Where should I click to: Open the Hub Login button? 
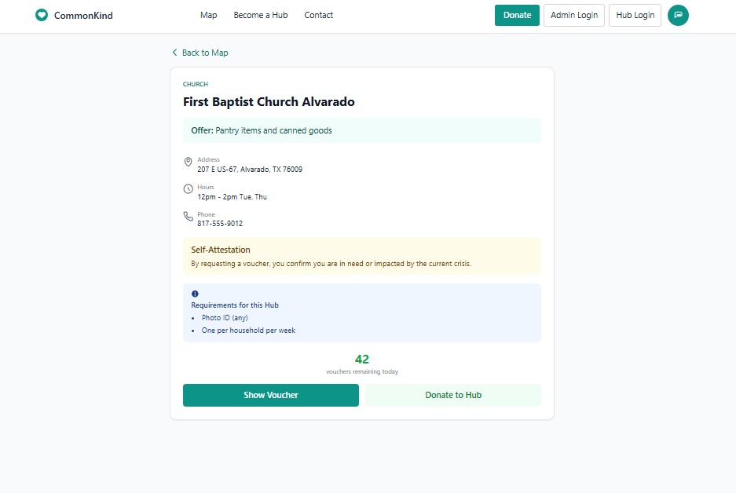(635, 15)
